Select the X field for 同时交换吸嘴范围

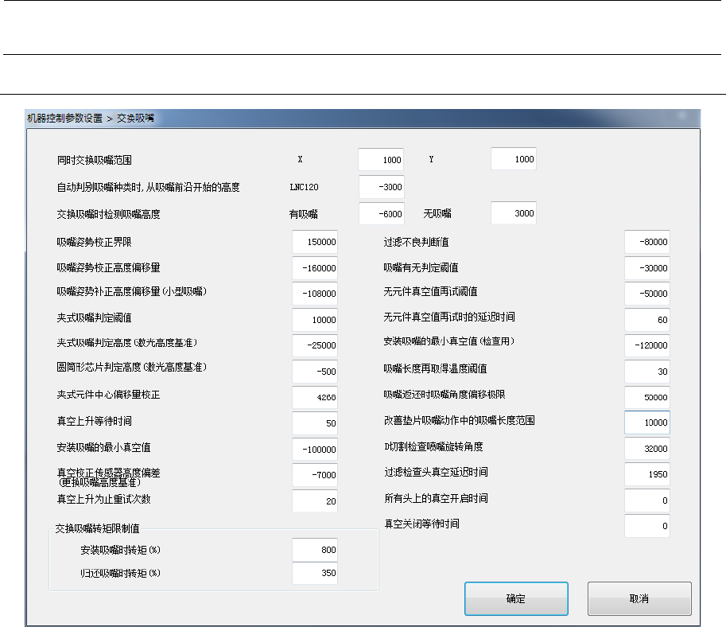pos(381,159)
